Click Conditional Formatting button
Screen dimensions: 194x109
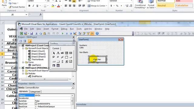pos(140,4)
